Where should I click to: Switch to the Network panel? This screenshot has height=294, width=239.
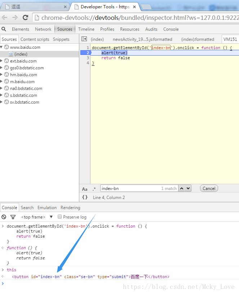click(43, 29)
